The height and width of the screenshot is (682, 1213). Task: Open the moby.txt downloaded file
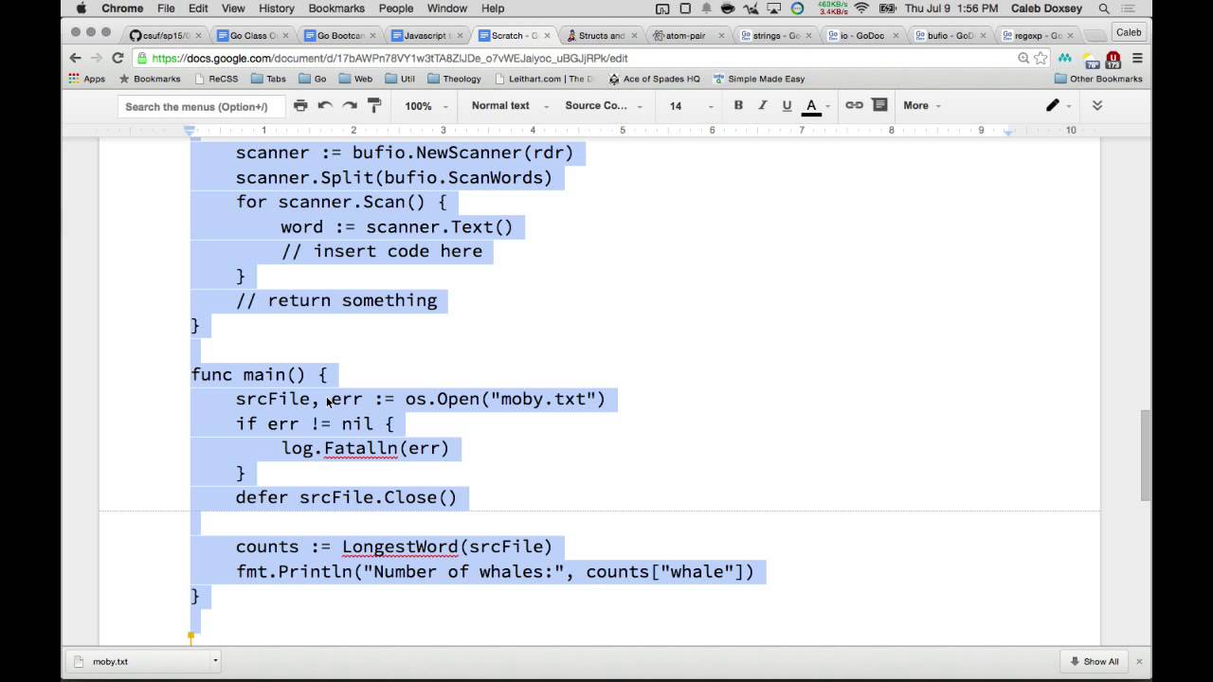point(138,661)
